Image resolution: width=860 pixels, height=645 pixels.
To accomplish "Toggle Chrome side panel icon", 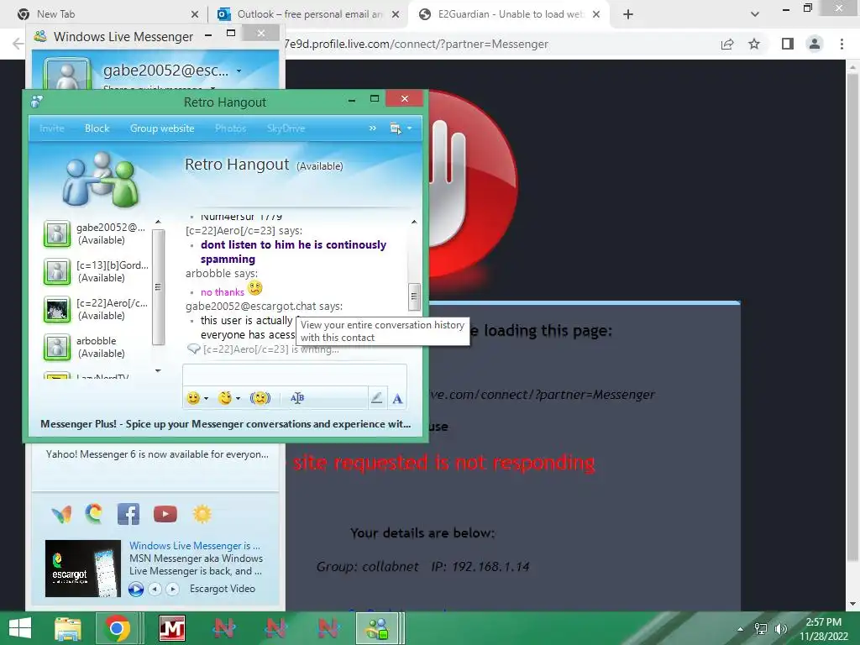I will click(x=788, y=44).
